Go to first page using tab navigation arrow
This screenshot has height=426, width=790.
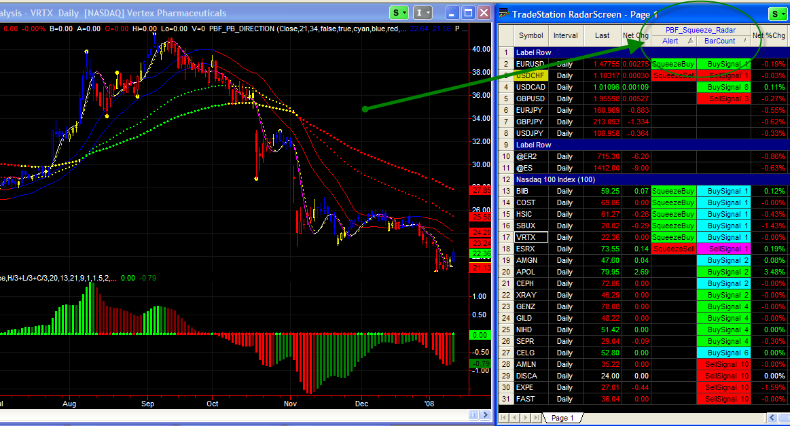(x=503, y=417)
